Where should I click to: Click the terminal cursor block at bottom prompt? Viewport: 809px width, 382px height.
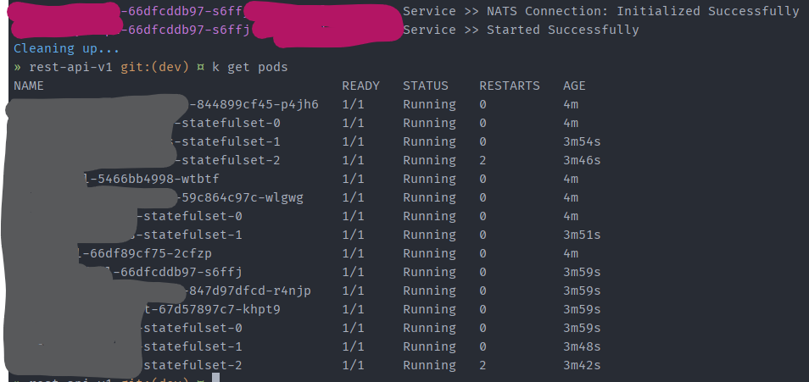point(215,378)
